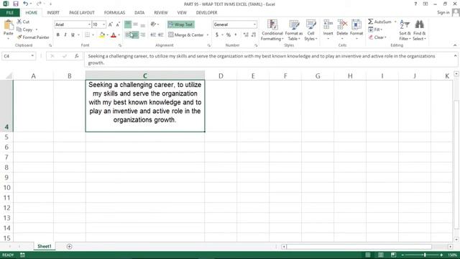This screenshot has width=460, height=259.
Task: Copy the selected cell
Action: pos(24,29)
